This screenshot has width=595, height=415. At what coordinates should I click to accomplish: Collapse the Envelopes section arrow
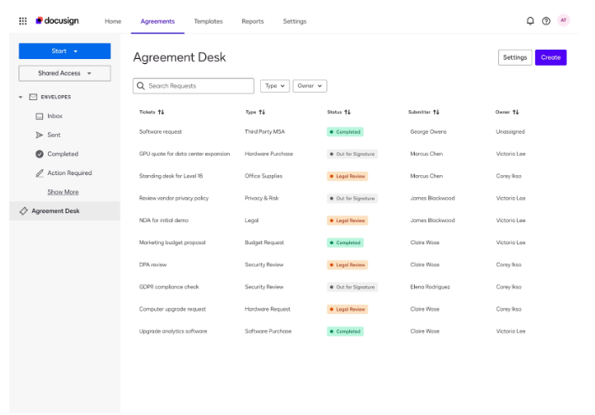coord(21,97)
